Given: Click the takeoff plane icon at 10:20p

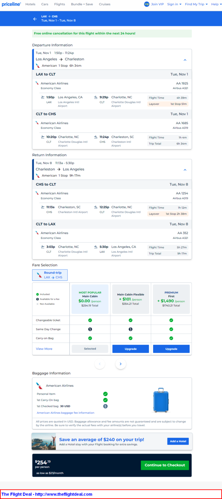Looking at the screenshot, I should pos(42,137).
